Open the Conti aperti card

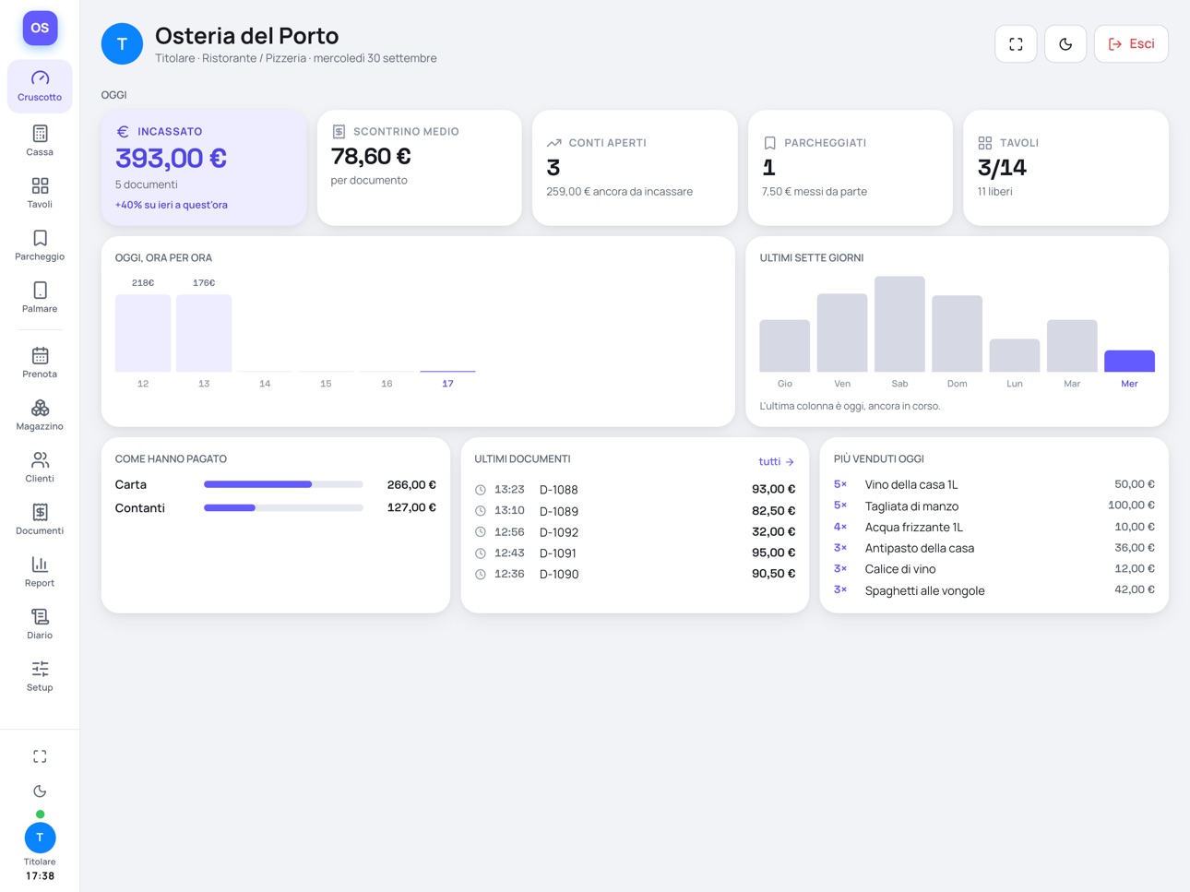coord(635,168)
